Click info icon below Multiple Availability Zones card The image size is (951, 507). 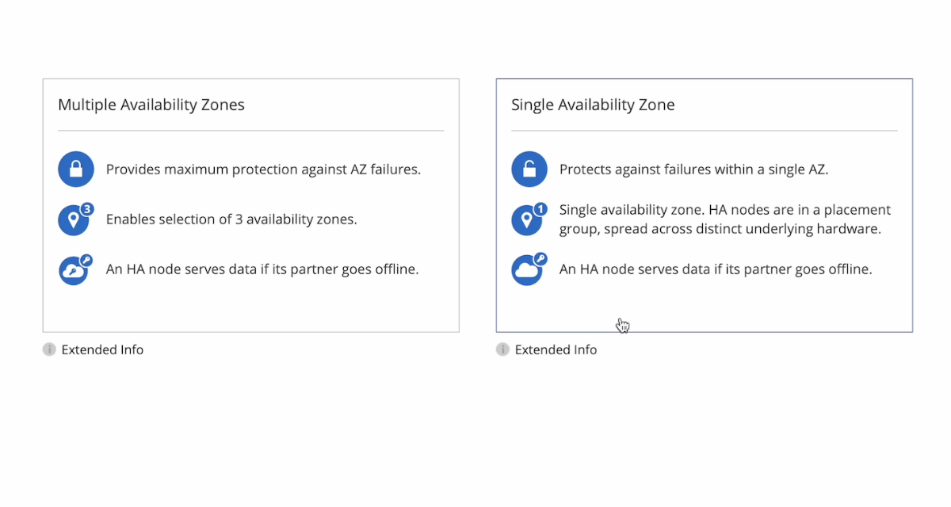[x=49, y=349]
